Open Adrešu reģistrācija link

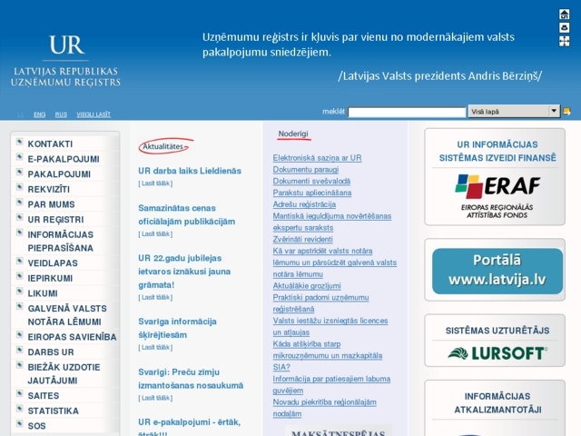click(304, 204)
